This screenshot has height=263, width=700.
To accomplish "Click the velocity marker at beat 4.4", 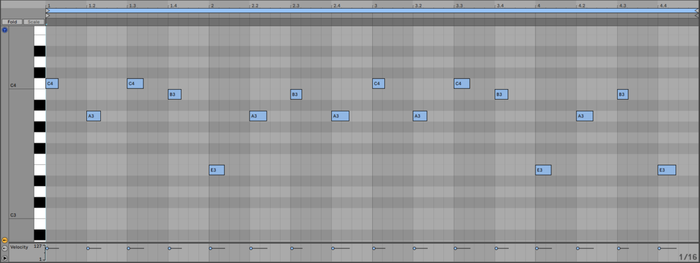I will pyautogui.click(x=660, y=248).
